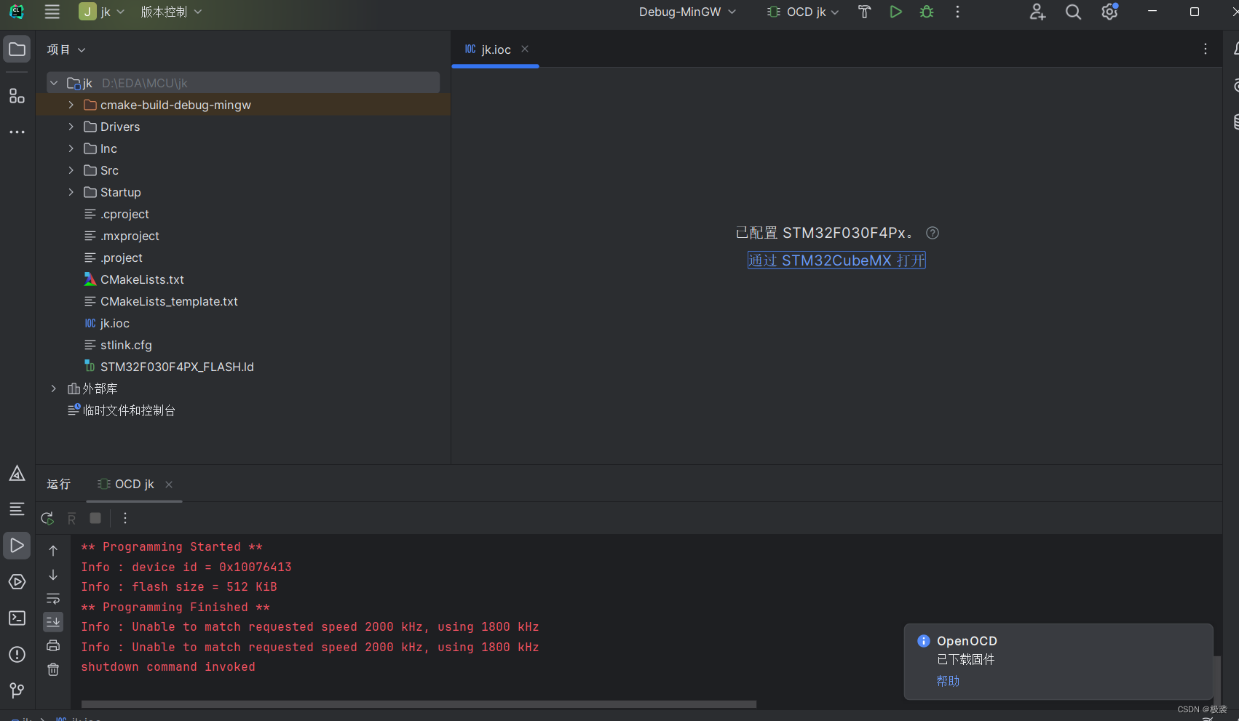Expand the Inc folder
Viewport: 1239px width, 721px height.
71,148
